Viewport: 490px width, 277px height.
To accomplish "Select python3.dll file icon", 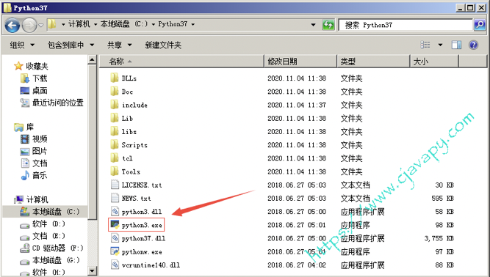I will point(115,212).
